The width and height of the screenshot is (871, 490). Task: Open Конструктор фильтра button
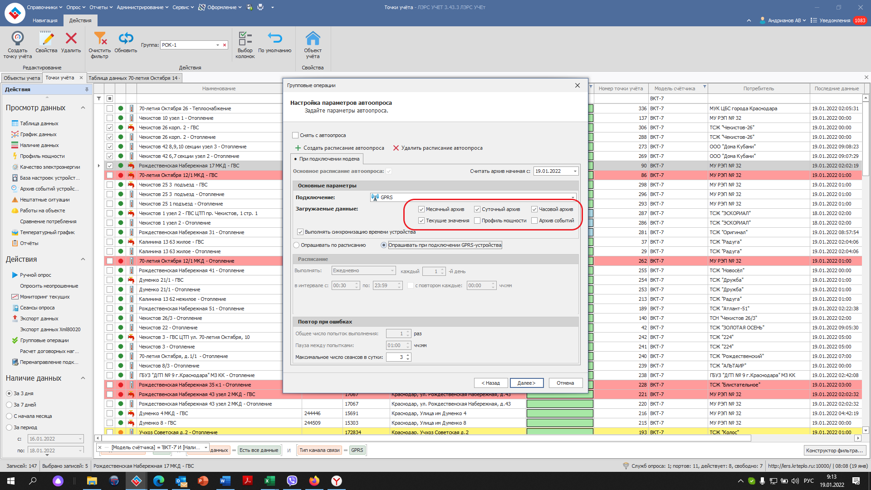pos(834,451)
